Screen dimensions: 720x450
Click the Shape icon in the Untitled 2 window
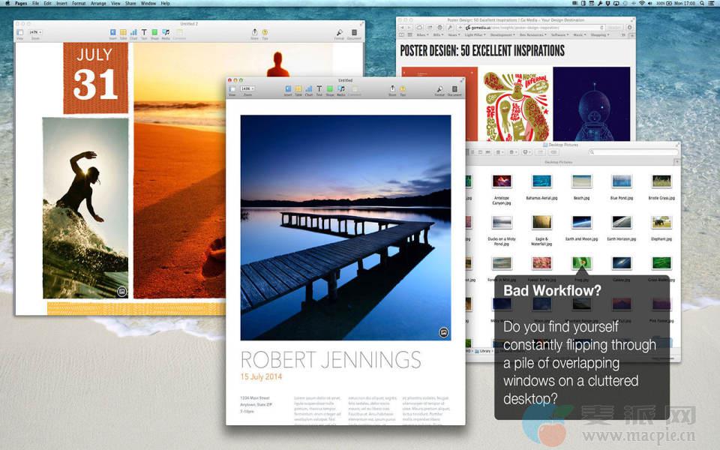pos(154,33)
